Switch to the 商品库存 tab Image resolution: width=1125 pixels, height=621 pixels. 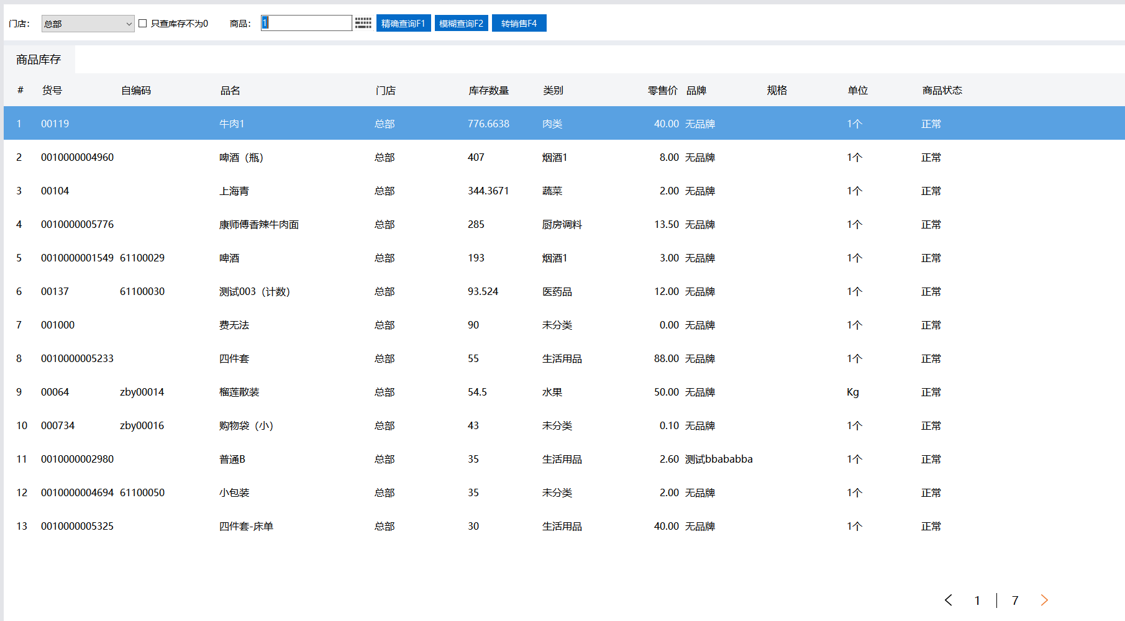click(39, 60)
